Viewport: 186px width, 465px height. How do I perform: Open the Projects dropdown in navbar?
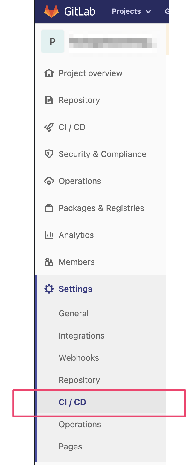click(x=126, y=11)
